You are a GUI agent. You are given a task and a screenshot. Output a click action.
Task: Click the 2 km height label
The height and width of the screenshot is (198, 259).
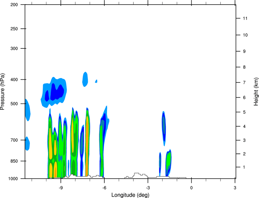(x=244, y=154)
